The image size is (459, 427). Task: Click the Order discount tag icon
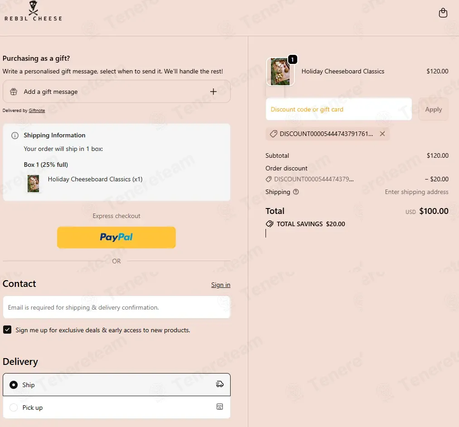click(268, 179)
